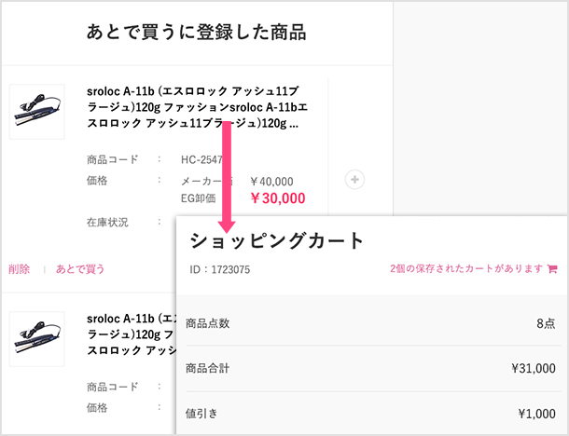
Task: Click the 削除 link
Action: [x=19, y=269]
